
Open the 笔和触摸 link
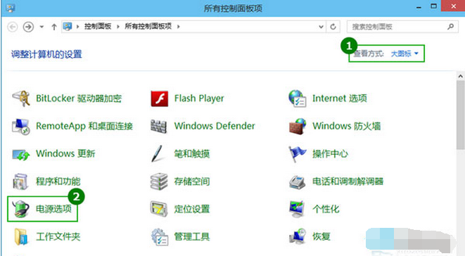coord(192,153)
